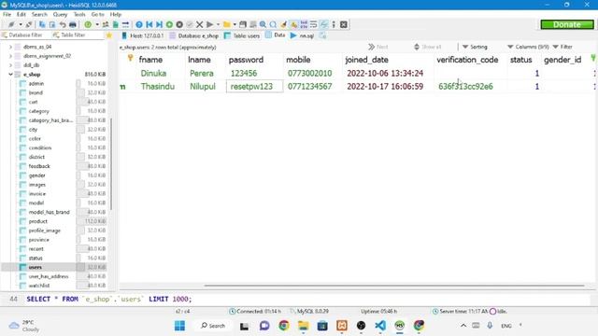Open the Query menu
The image size is (598, 336).
pyautogui.click(x=60, y=15)
